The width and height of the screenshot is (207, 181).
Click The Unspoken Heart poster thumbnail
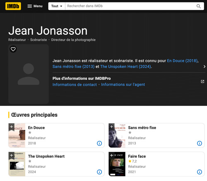click(17, 164)
